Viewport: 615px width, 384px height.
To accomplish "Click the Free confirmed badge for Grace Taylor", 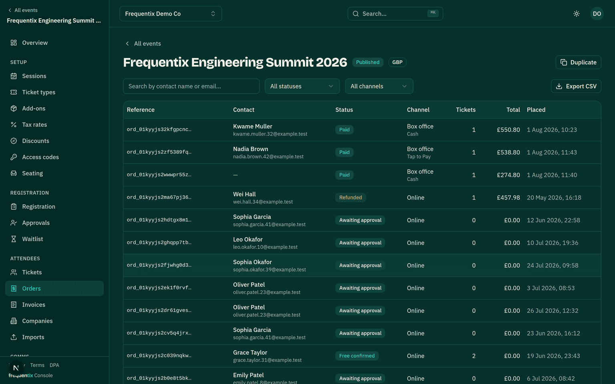I will [x=357, y=356].
